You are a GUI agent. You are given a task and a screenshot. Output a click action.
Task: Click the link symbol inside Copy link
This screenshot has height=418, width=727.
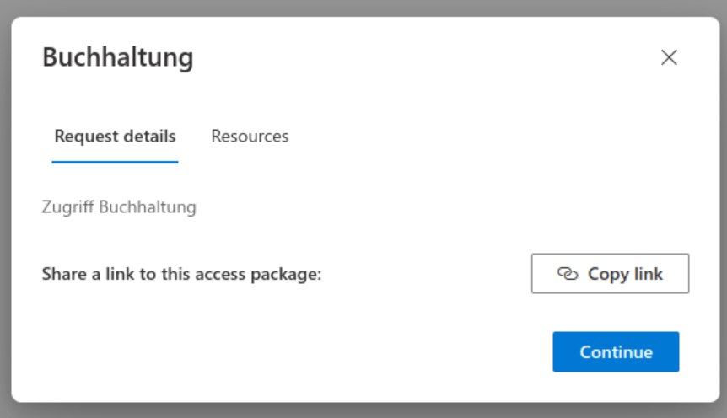coord(567,274)
